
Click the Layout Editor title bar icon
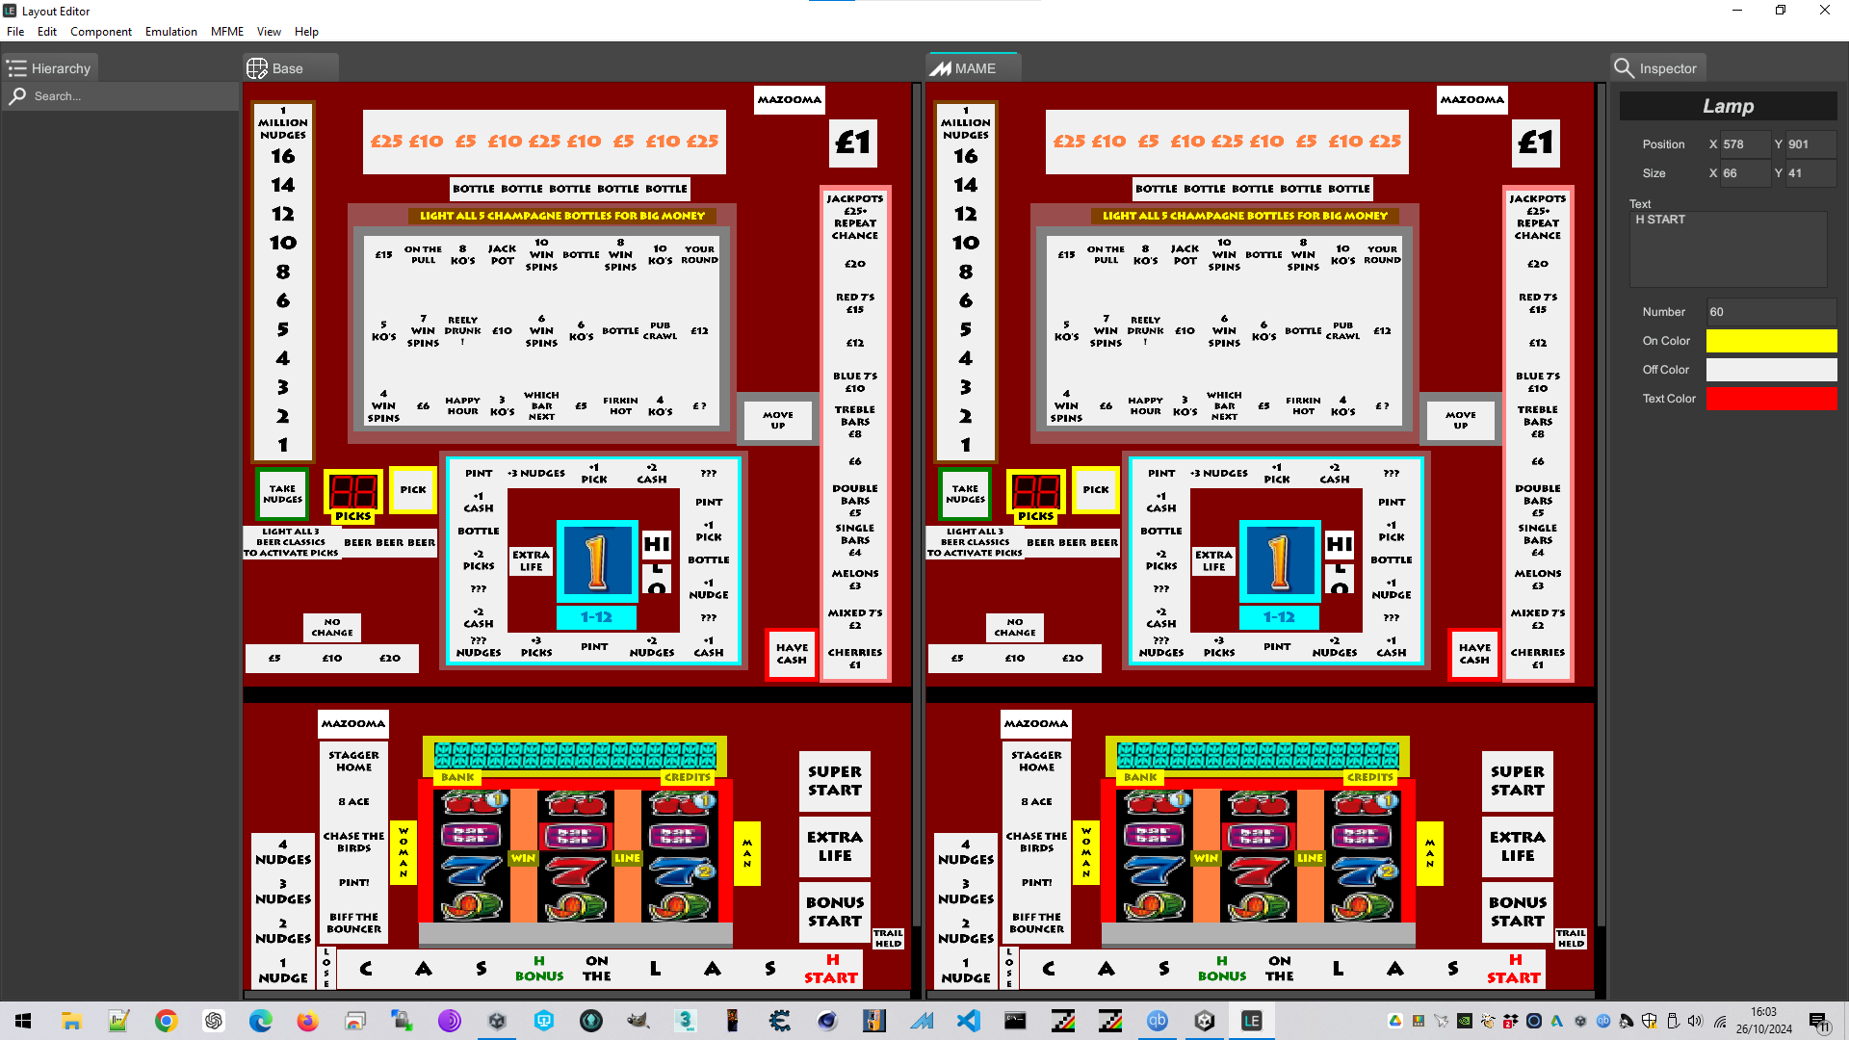(10, 11)
